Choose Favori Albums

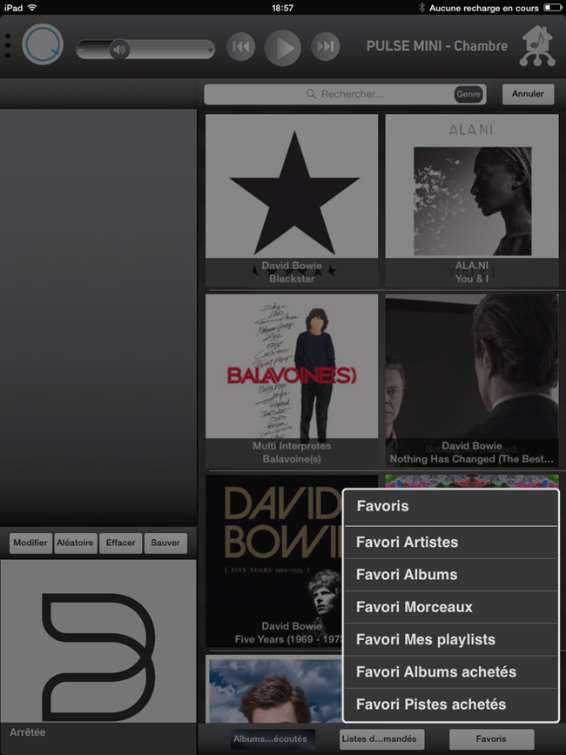[451, 575]
